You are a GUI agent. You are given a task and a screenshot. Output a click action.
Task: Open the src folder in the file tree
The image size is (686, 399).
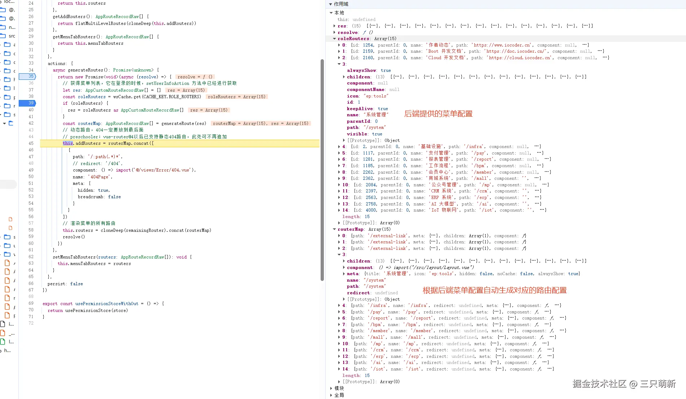tap(8, 36)
